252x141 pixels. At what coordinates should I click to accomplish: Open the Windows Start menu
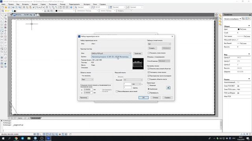3,138
